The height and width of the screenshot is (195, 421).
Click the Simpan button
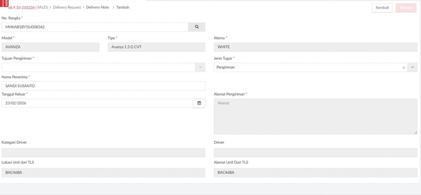(405, 8)
